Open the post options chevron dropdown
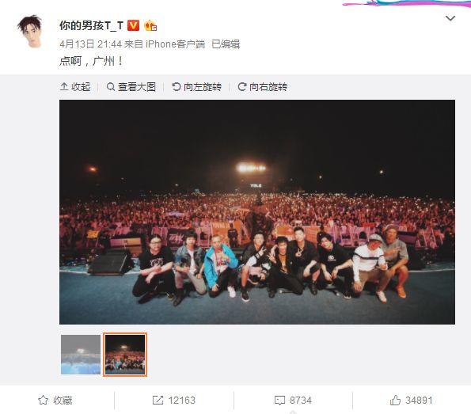 coord(450,19)
